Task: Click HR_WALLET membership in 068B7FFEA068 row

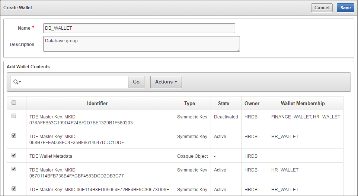Action: [285, 137]
